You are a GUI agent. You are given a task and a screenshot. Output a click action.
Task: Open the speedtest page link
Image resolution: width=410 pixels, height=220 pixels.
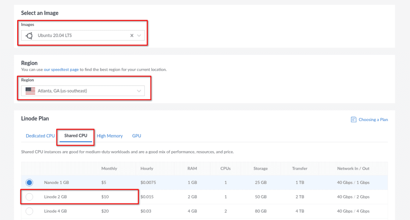pyautogui.click(x=61, y=70)
